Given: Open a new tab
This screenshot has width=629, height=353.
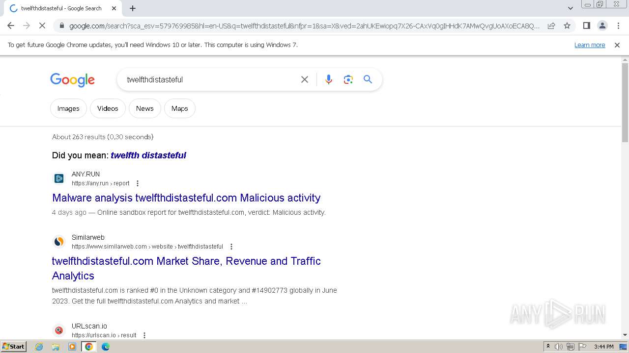Looking at the screenshot, I should 133,8.
